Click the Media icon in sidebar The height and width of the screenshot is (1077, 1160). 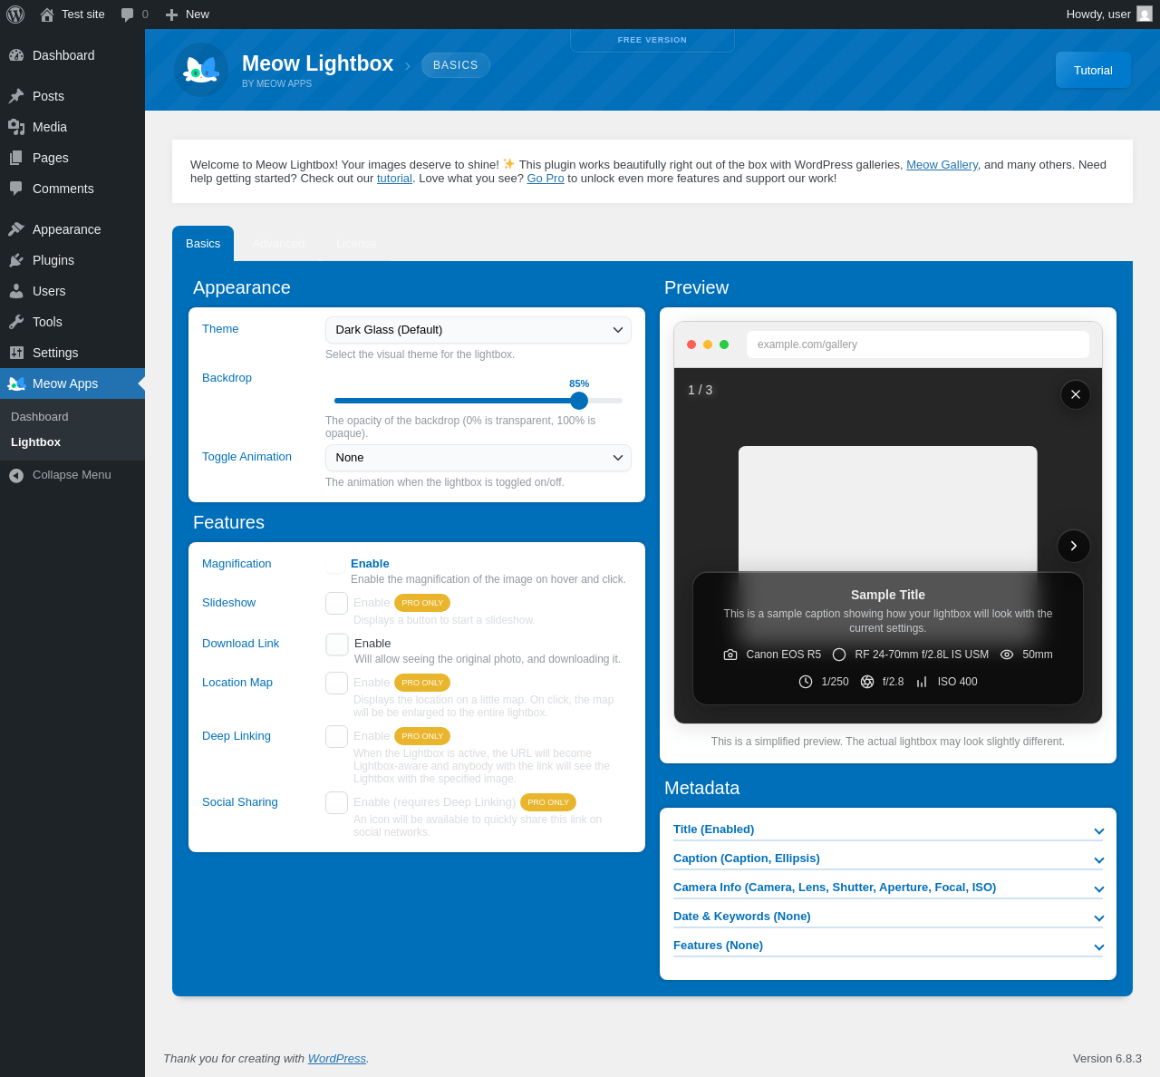coord(16,127)
